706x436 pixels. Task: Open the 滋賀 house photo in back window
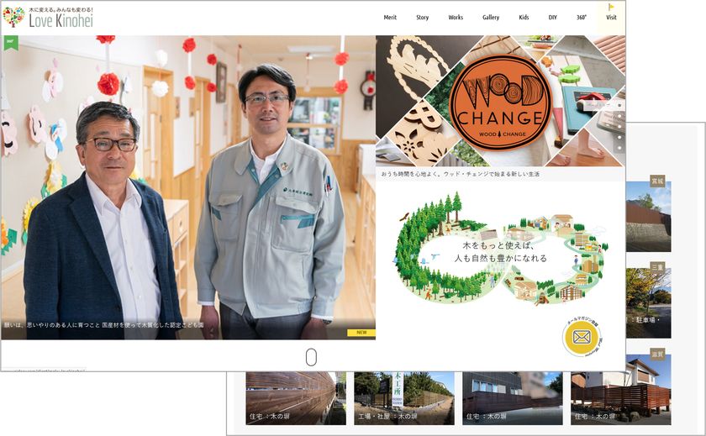tap(621, 391)
